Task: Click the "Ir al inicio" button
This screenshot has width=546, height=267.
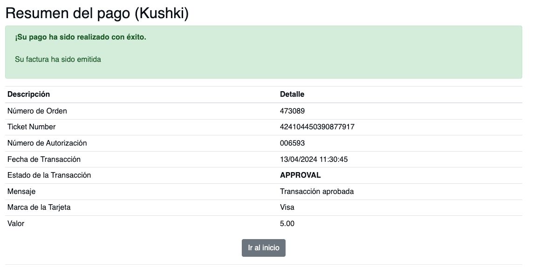Action: [x=263, y=248]
